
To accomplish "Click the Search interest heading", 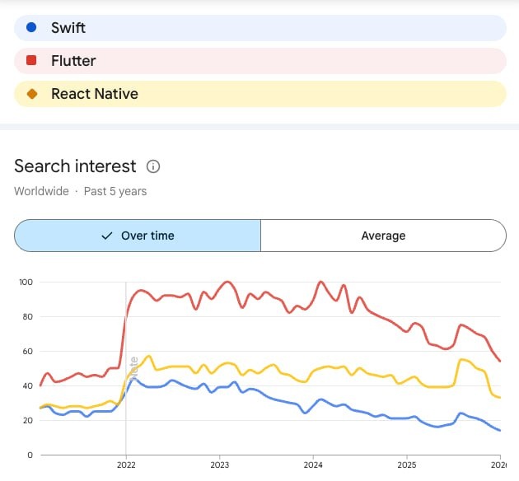I will point(75,166).
